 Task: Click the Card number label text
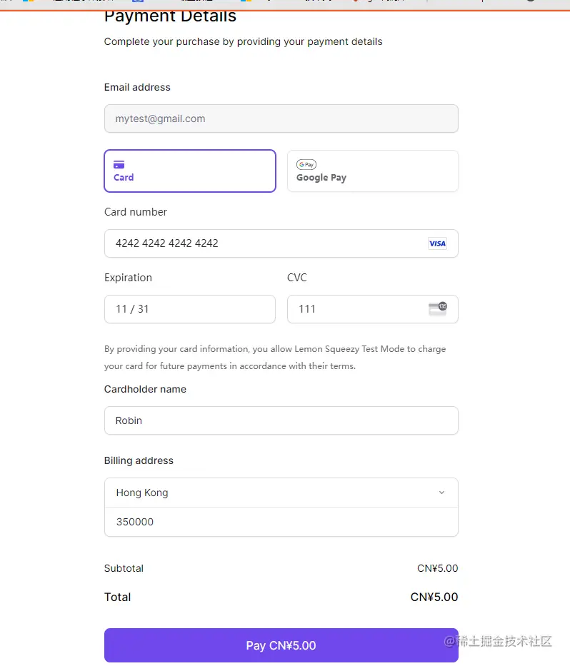pos(136,212)
